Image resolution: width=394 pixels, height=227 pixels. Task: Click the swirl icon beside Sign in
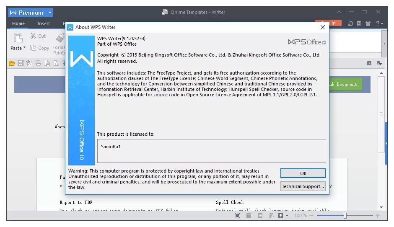(x=350, y=23)
